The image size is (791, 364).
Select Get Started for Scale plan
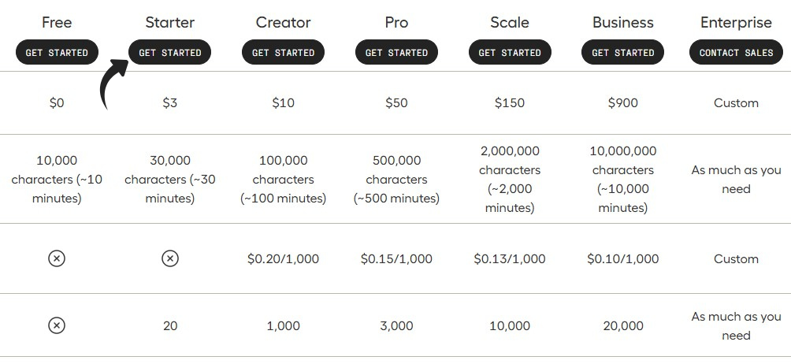(510, 53)
